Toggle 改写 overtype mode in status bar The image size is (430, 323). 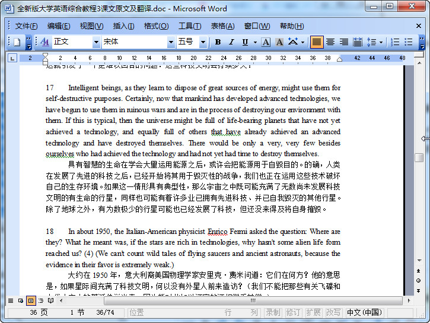tap(333, 312)
